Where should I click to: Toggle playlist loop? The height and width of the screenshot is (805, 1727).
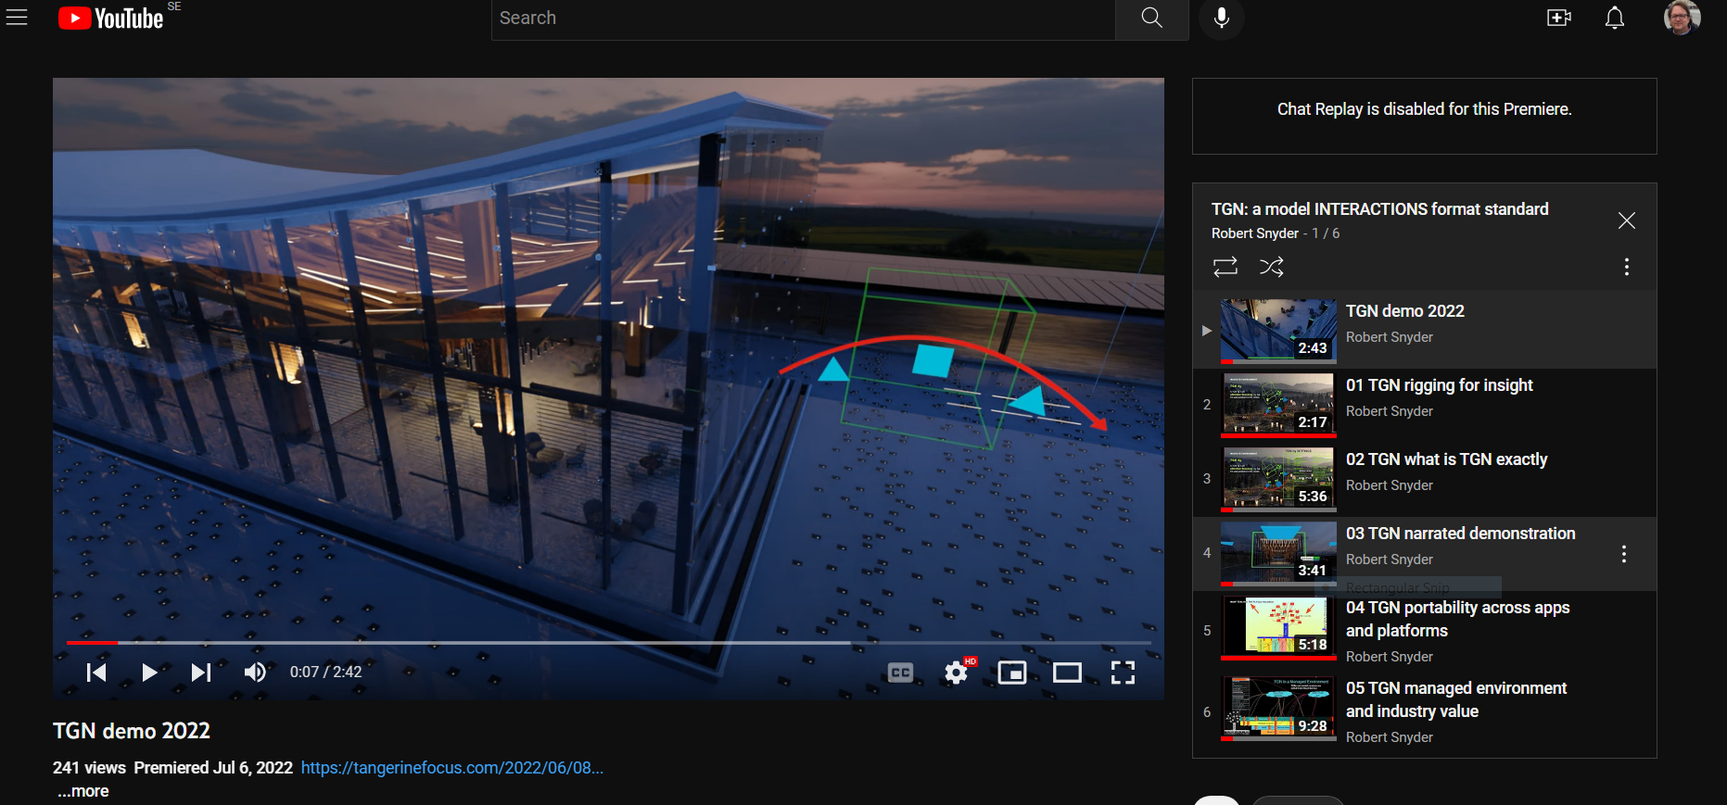point(1225,268)
